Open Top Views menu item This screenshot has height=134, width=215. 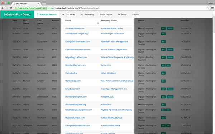pyautogui.click(x=68, y=14)
